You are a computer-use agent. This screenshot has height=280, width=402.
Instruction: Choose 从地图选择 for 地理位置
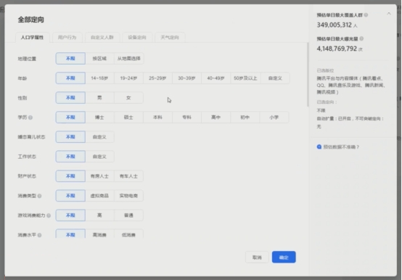[128, 59]
